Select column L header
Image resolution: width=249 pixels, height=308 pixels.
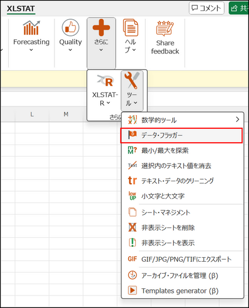tap(32, 114)
